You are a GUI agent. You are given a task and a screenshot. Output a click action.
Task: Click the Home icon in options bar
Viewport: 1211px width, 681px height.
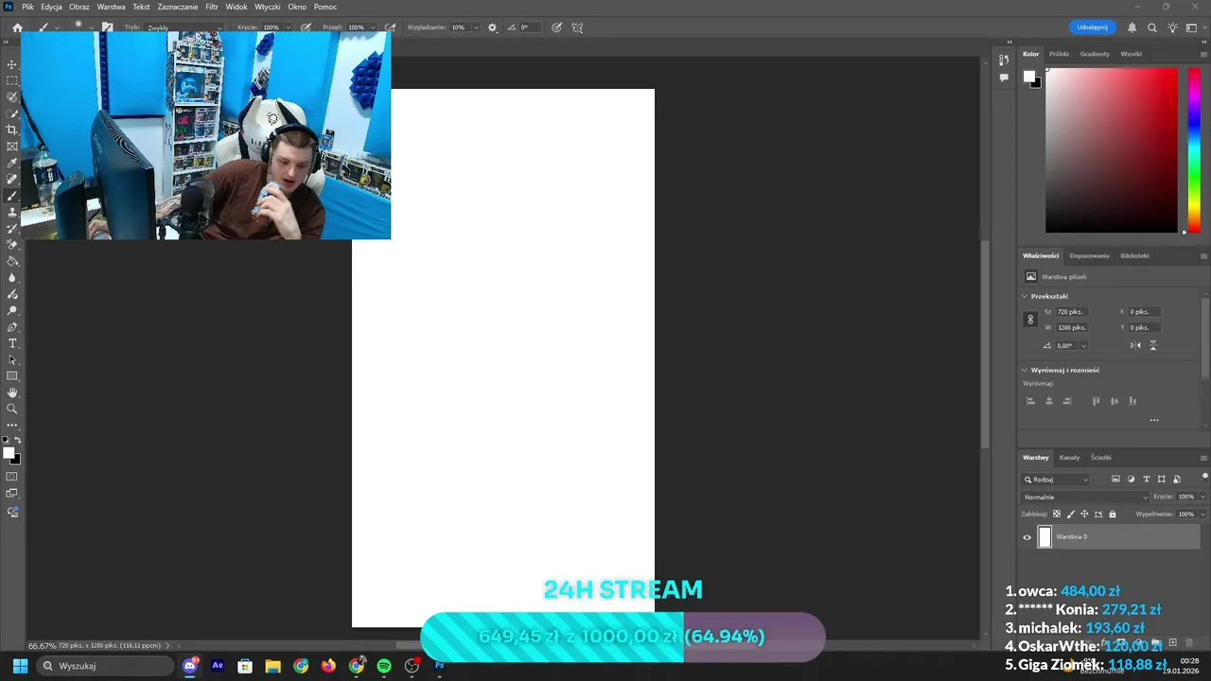(17, 27)
